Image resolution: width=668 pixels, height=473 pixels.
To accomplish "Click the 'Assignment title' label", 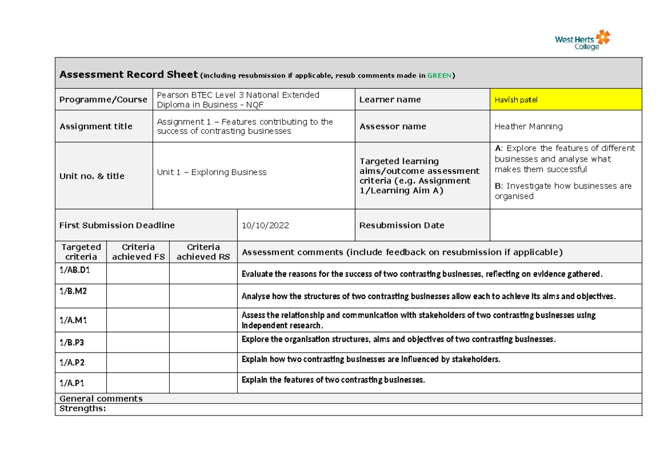I will click(x=96, y=126).
